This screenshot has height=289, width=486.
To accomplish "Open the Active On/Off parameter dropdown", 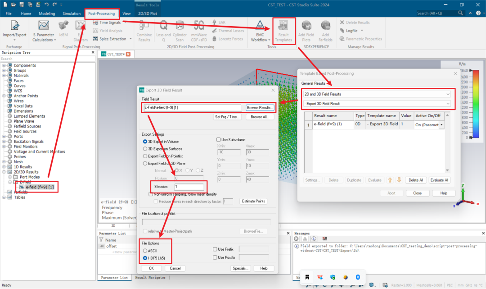I will tap(441, 125).
